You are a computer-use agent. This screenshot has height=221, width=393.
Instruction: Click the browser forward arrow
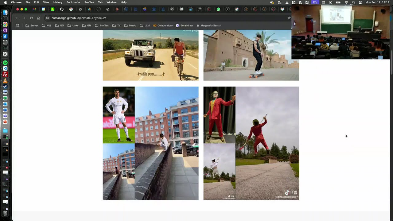pyautogui.click(x=24, y=18)
